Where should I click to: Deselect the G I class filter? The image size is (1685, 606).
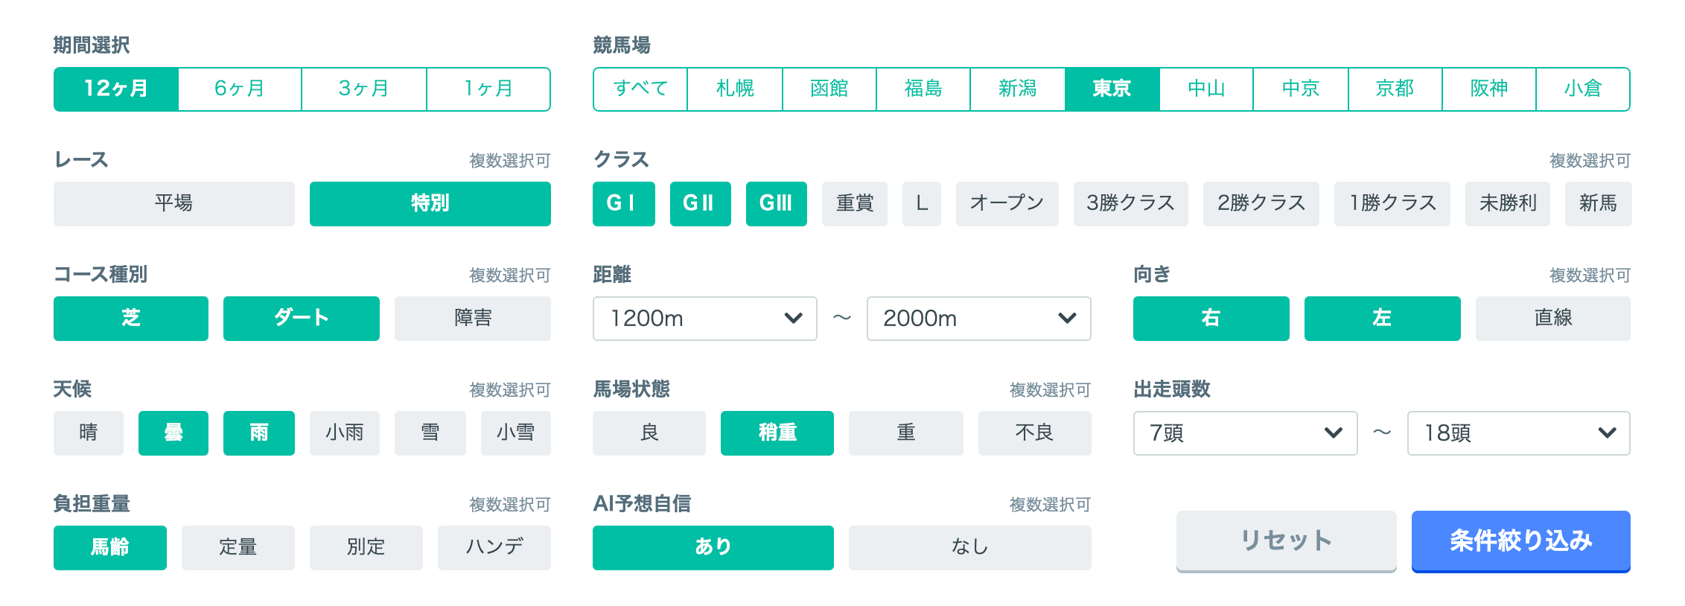tap(623, 203)
